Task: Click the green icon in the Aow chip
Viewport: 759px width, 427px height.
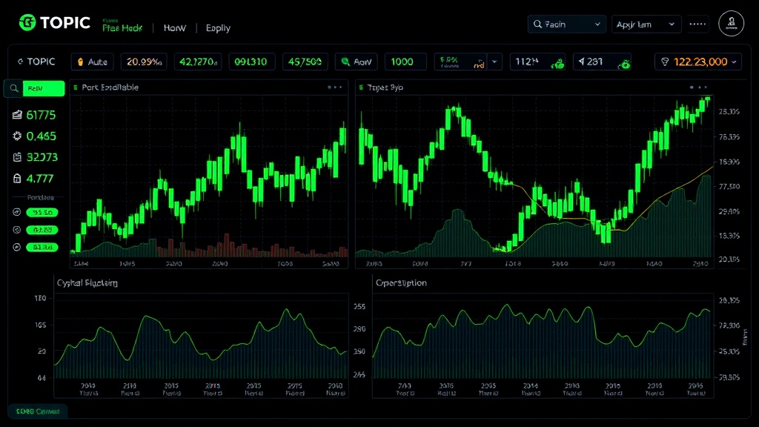Action: click(x=345, y=62)
